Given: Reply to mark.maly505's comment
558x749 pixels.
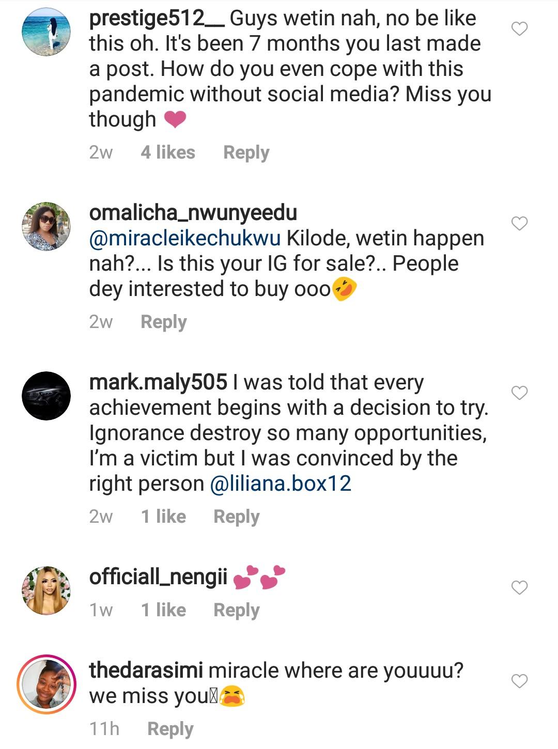Looking at the screenshot, I should coord(236,517).
